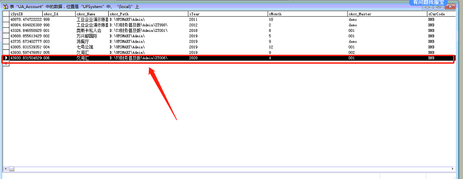
Task: Select the select-all corner cell of the grid
Action: point(6,14)
